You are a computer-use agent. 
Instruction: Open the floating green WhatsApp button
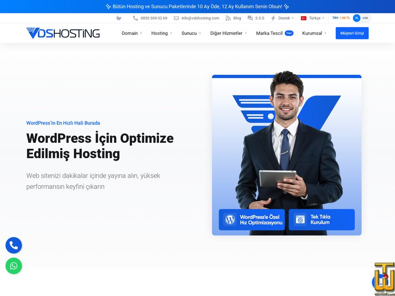[14, 266]
